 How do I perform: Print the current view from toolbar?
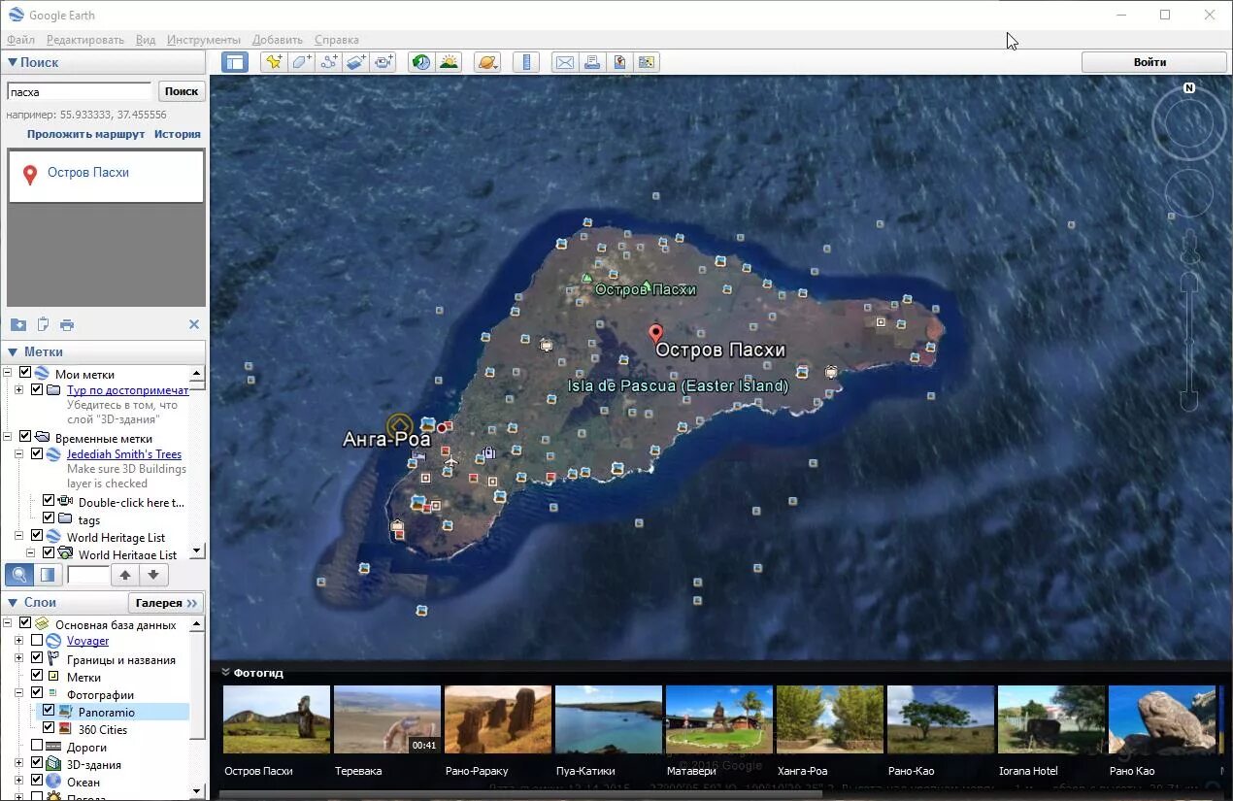tap(592, 62)
